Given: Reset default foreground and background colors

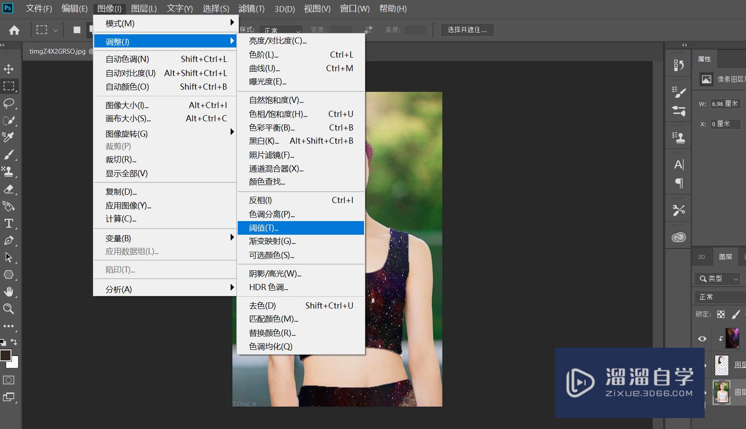Looking at the screenshot, I should pos(3,342).
